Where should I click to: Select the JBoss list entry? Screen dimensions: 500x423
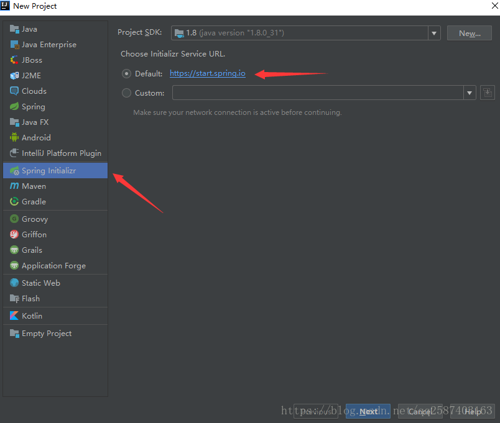pos(55,60)
